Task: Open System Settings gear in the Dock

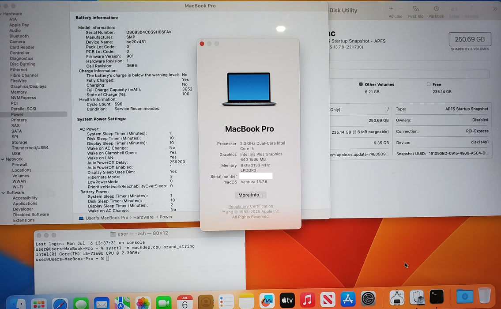Action: tap(368, 298)
